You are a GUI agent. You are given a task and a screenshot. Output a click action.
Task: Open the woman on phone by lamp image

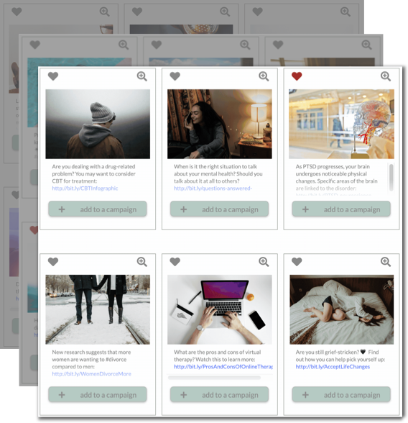click(x=220, y=124)
